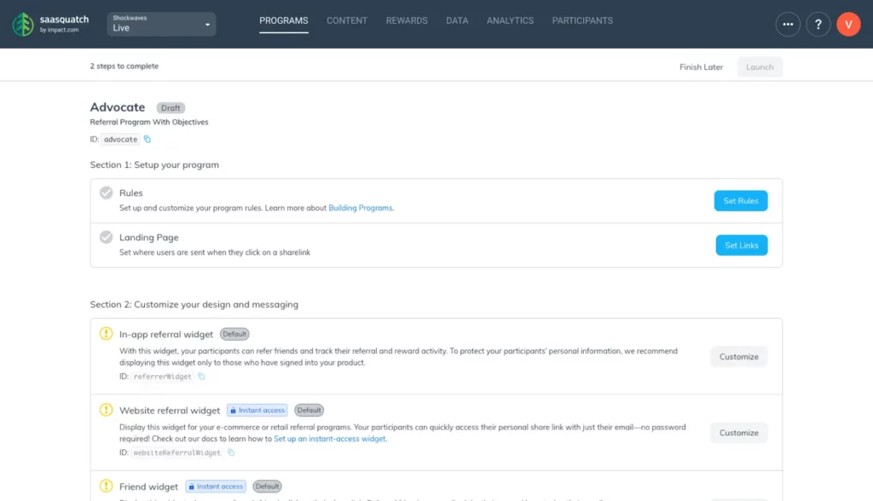Viewport: 873px width, 501px height.
Task: Copy the websiteReferralWidget ID
Action: (229, 452)
